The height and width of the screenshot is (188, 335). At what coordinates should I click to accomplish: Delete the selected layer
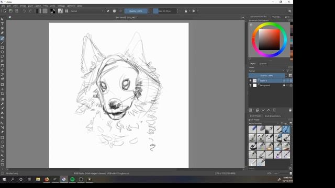click(290, 110)
